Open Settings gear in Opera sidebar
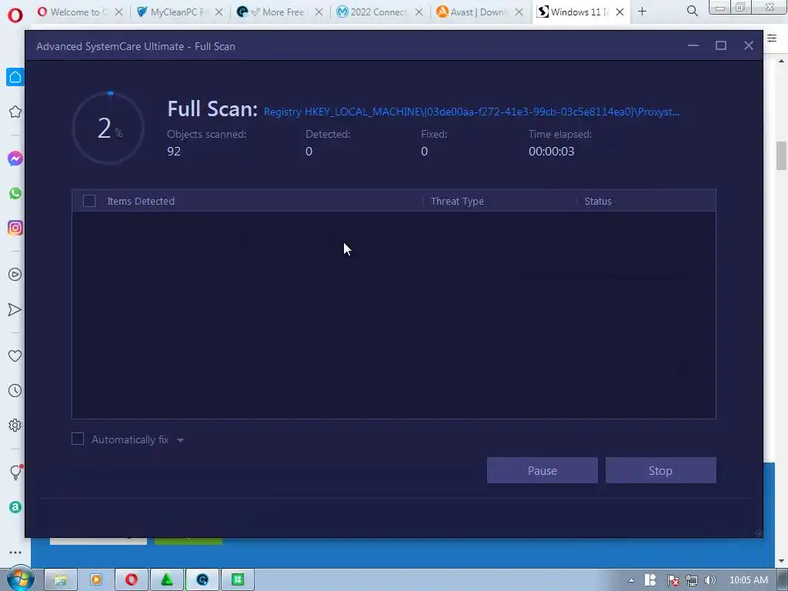The width and height of the screenshot is (788, 591). click(x=15, y=425)
